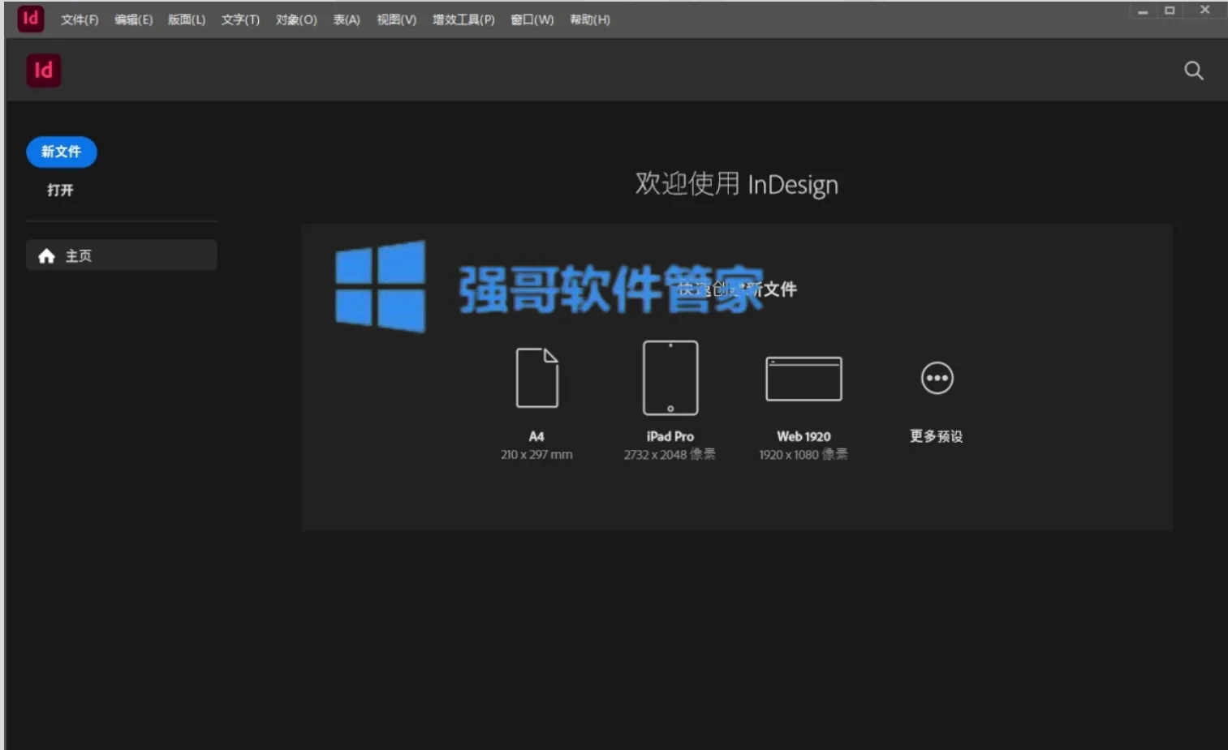Screen dimensions: 1228x750
Task: Select the Web 1920 preset icon
Action: [x=804, y=379]
